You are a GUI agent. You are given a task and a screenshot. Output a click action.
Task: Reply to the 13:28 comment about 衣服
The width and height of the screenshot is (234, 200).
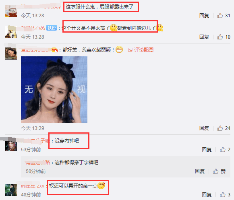pyautogui.click(x=204, y=16)
